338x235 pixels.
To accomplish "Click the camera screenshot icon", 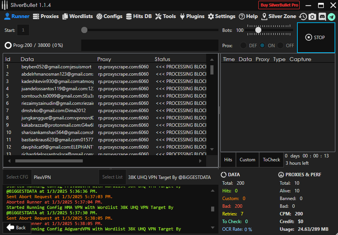I will pyautogui.click(x=312, y=17).
